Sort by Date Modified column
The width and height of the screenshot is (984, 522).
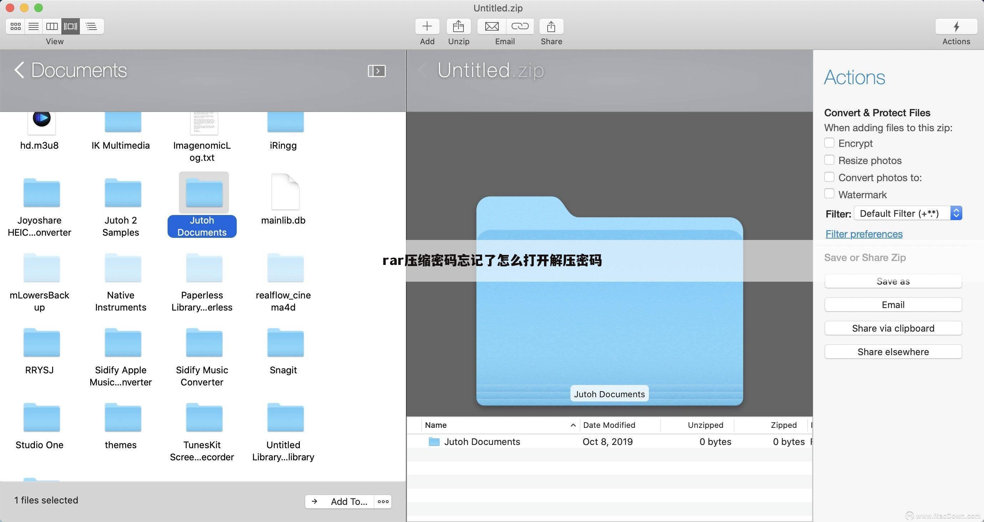click(620, 425)
